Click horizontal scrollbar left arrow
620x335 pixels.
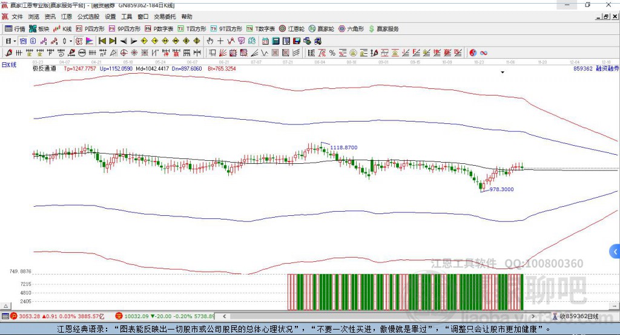coord(224,316)
